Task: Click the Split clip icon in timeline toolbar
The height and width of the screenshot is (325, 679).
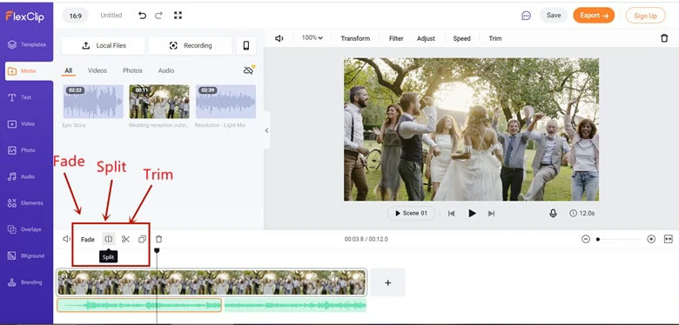Action: (x=109, y=239)
